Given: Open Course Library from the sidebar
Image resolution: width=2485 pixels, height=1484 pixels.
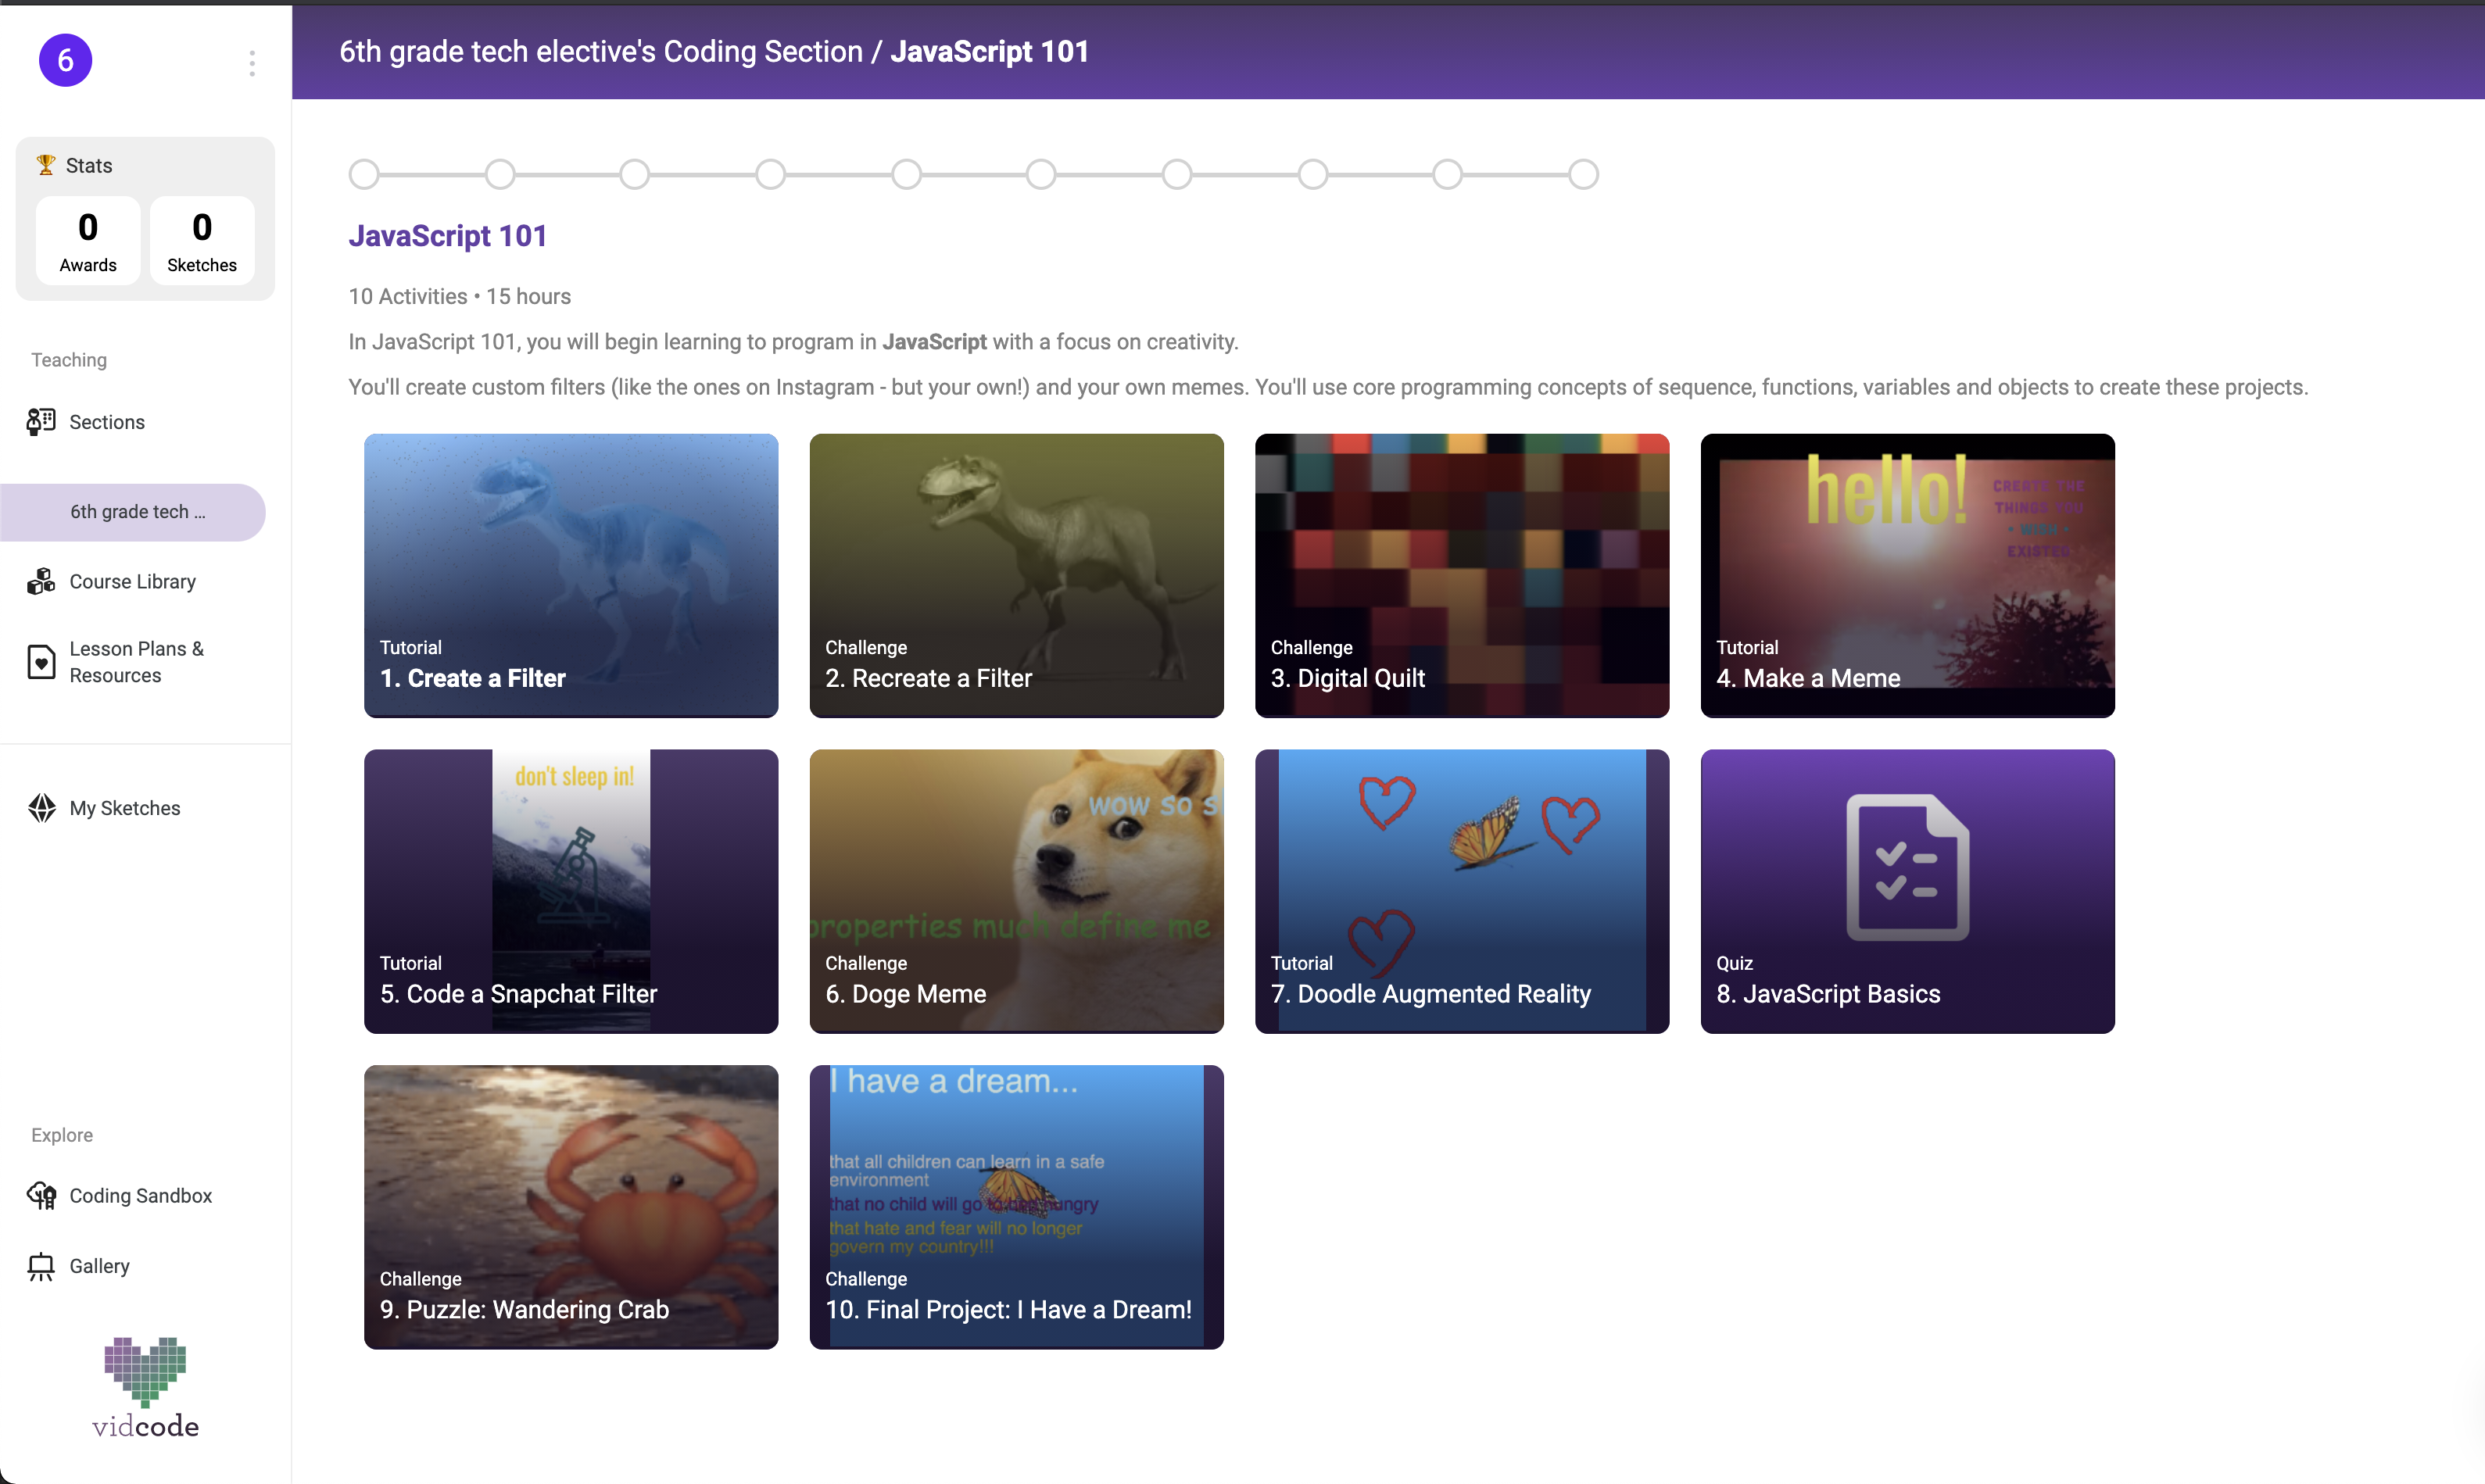Looking at the screenshot, I should pos(132,582).
